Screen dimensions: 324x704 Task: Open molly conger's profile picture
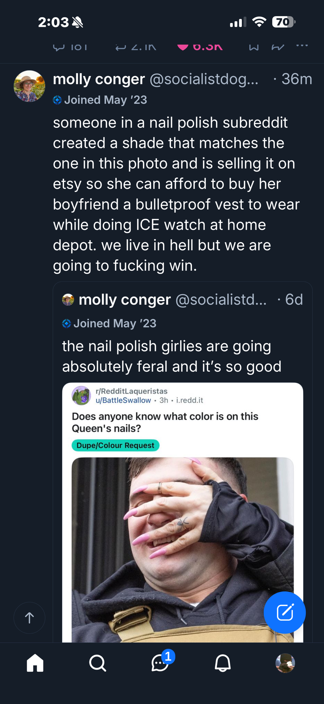30,86
